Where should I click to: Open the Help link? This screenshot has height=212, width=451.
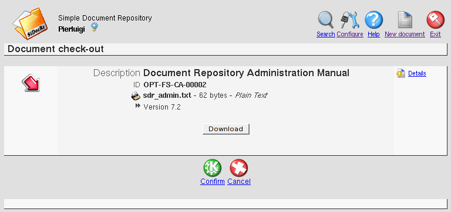pos(373,34)
